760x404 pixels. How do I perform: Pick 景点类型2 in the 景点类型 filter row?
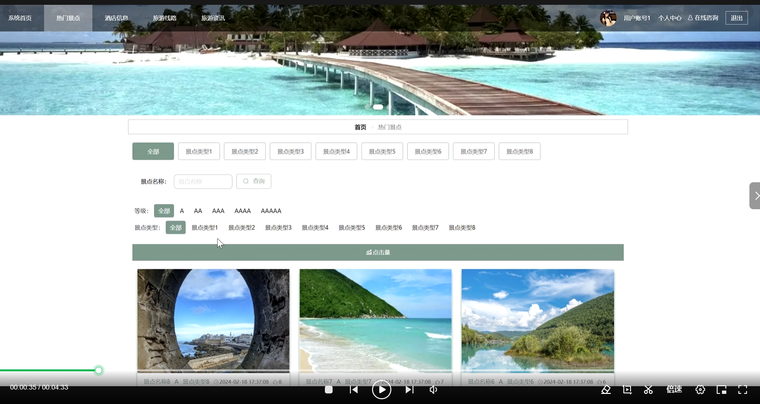(242, 227)
